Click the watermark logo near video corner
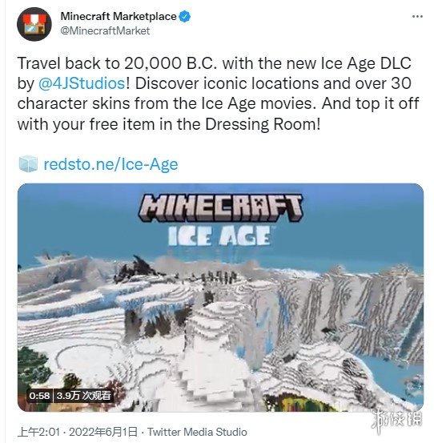434x443 pixels. pos(396,420)
